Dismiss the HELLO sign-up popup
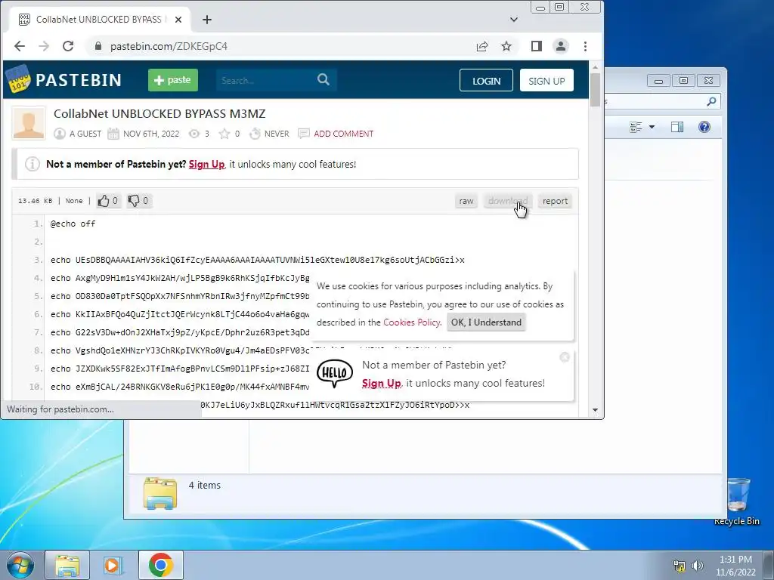The width and height of the screenshot is (774, 580). tap(565, 357)
